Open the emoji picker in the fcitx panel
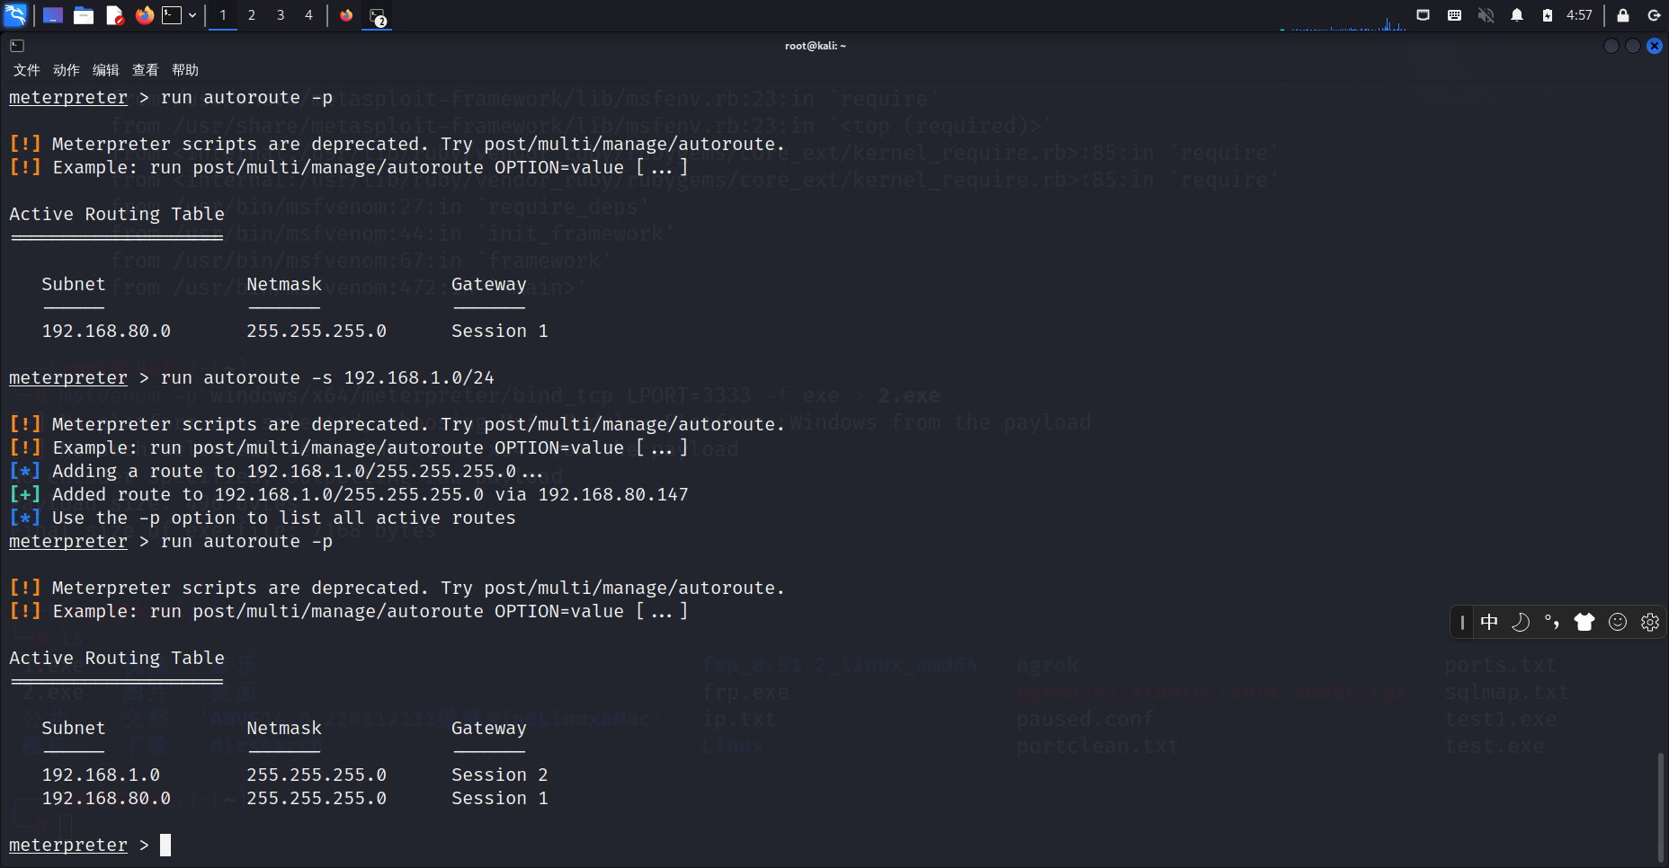Image resolution: width=1669 pixels, height=868 pixels. pos(1618,622)
